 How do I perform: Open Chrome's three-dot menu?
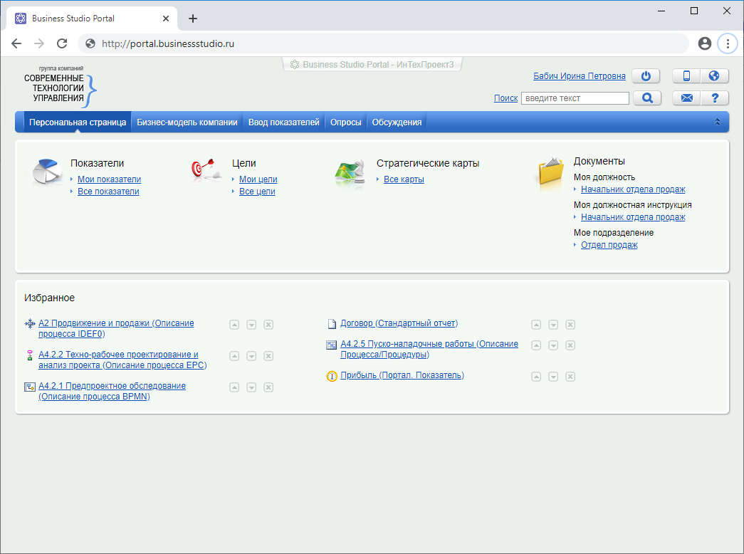(727, 43)
